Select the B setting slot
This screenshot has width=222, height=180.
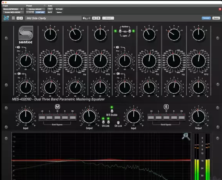point(98,18)
